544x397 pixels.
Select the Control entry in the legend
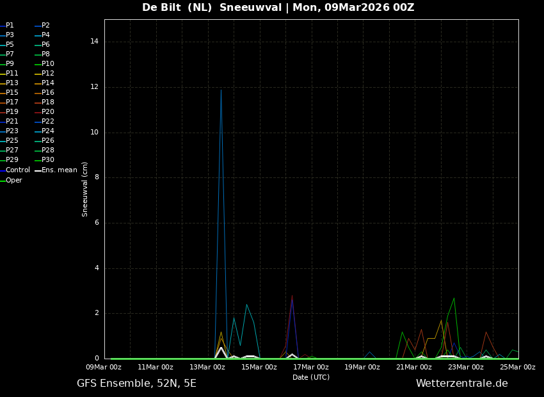click(17, 170)
